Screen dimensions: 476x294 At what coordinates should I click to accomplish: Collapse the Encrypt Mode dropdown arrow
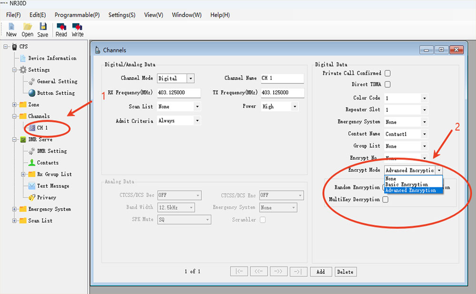[439, 170]
